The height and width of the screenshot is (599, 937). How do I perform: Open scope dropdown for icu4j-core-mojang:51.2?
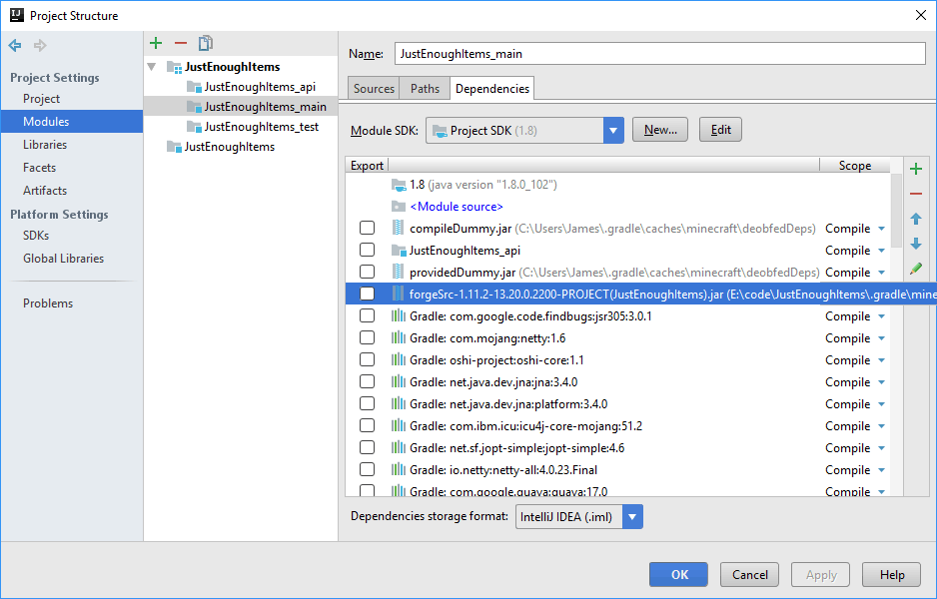(x=881, y=426)
